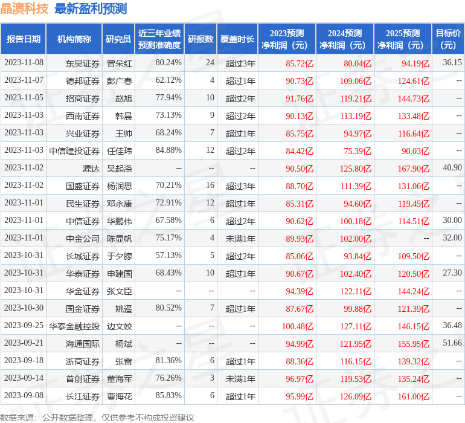Click accuracy value 85.83%
This screenshot has height=423, width=465.
[x=168, y=395]
